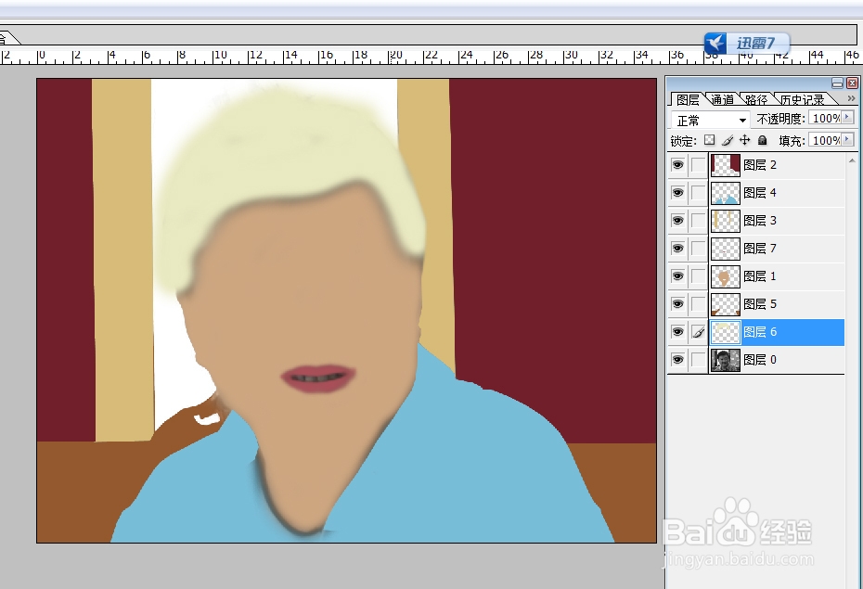
Task: Hide 图层 5 with its eye icon
Action: (677, 304)
